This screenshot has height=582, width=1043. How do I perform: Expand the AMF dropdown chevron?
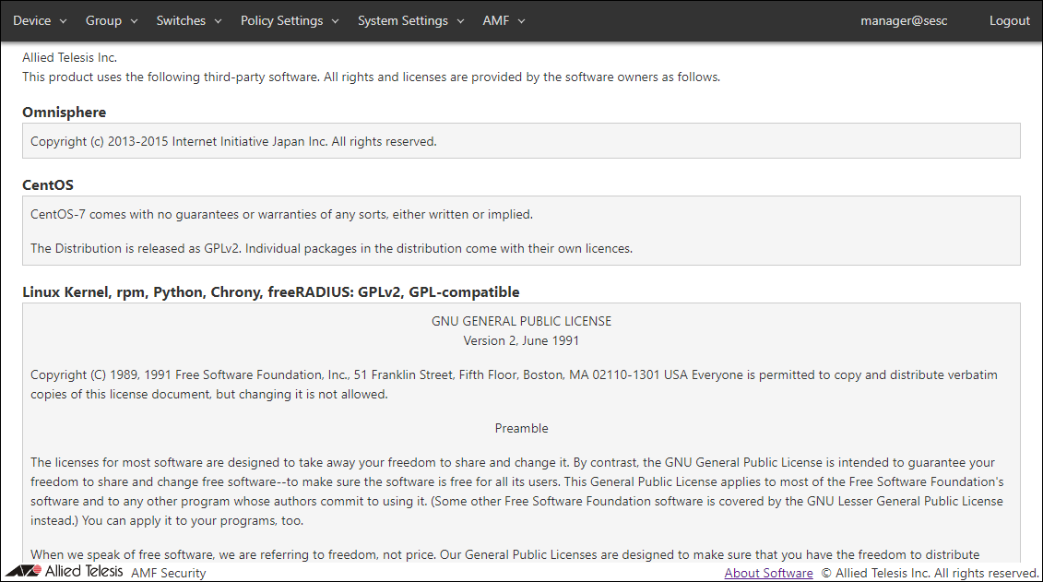point(522,21)
